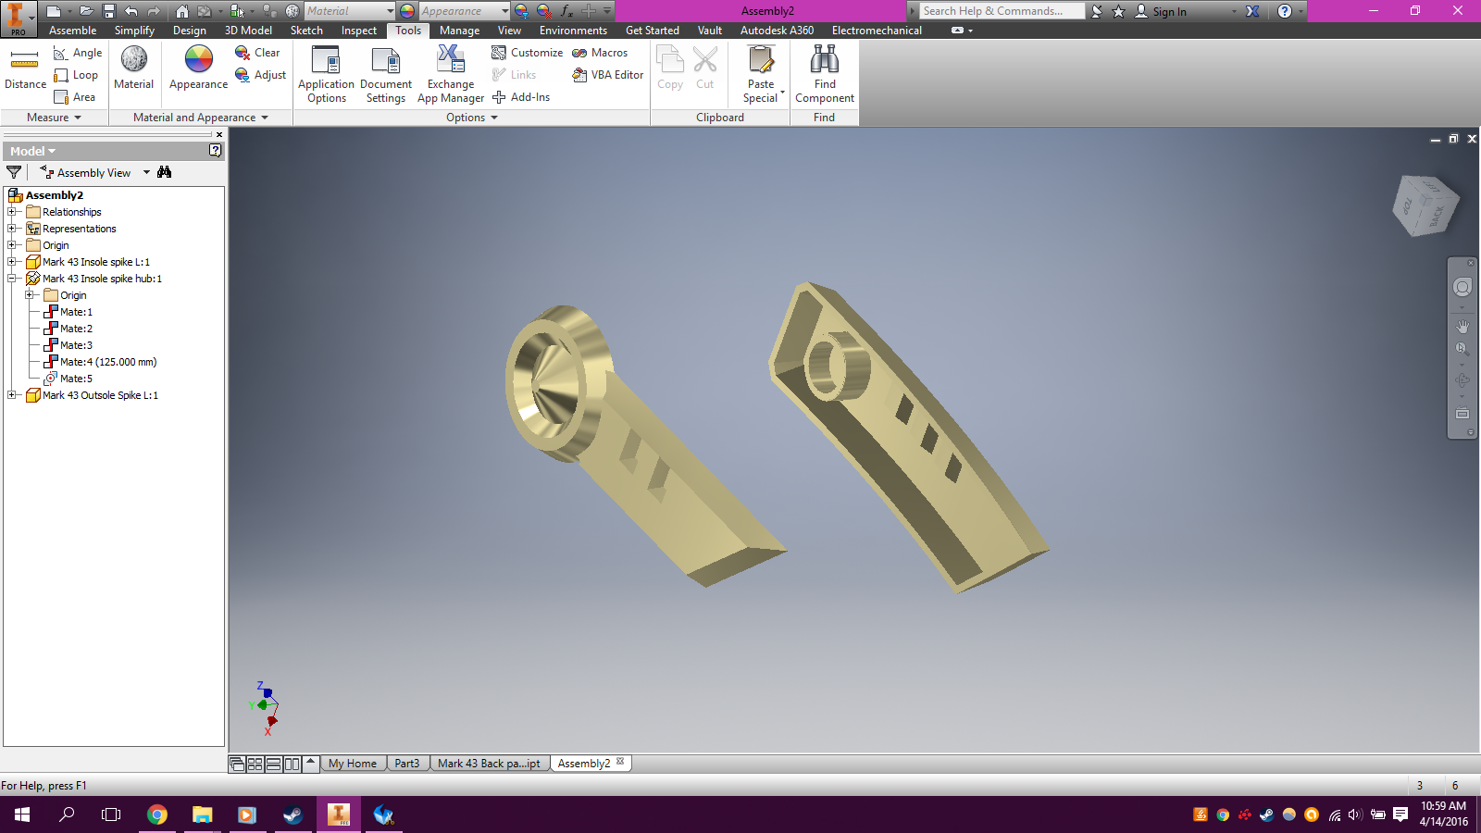Open the Appearance color wheel tool

(198, 68)
